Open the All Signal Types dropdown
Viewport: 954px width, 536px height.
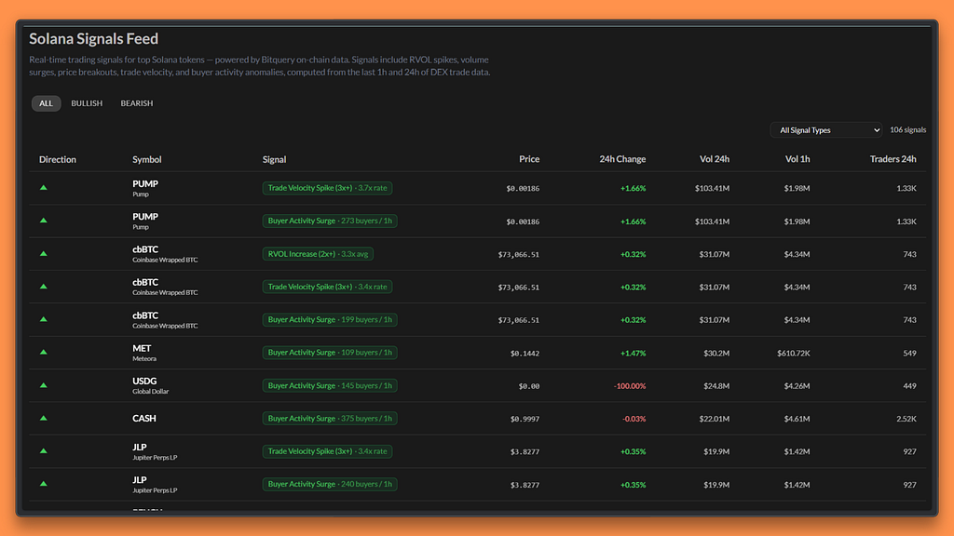coord(827,130)
